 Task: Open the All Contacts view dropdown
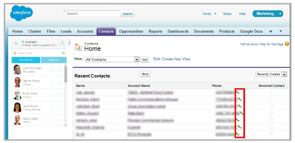(x=112, y=59)
